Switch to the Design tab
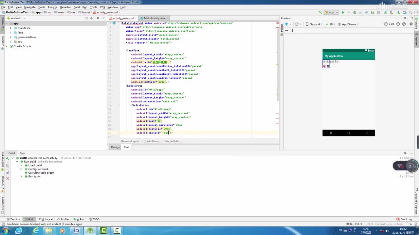 [x=115, y=147]
